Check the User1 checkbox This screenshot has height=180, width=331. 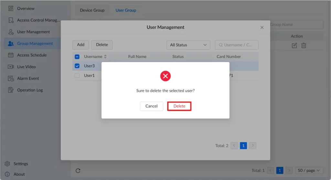pos(77,75)
